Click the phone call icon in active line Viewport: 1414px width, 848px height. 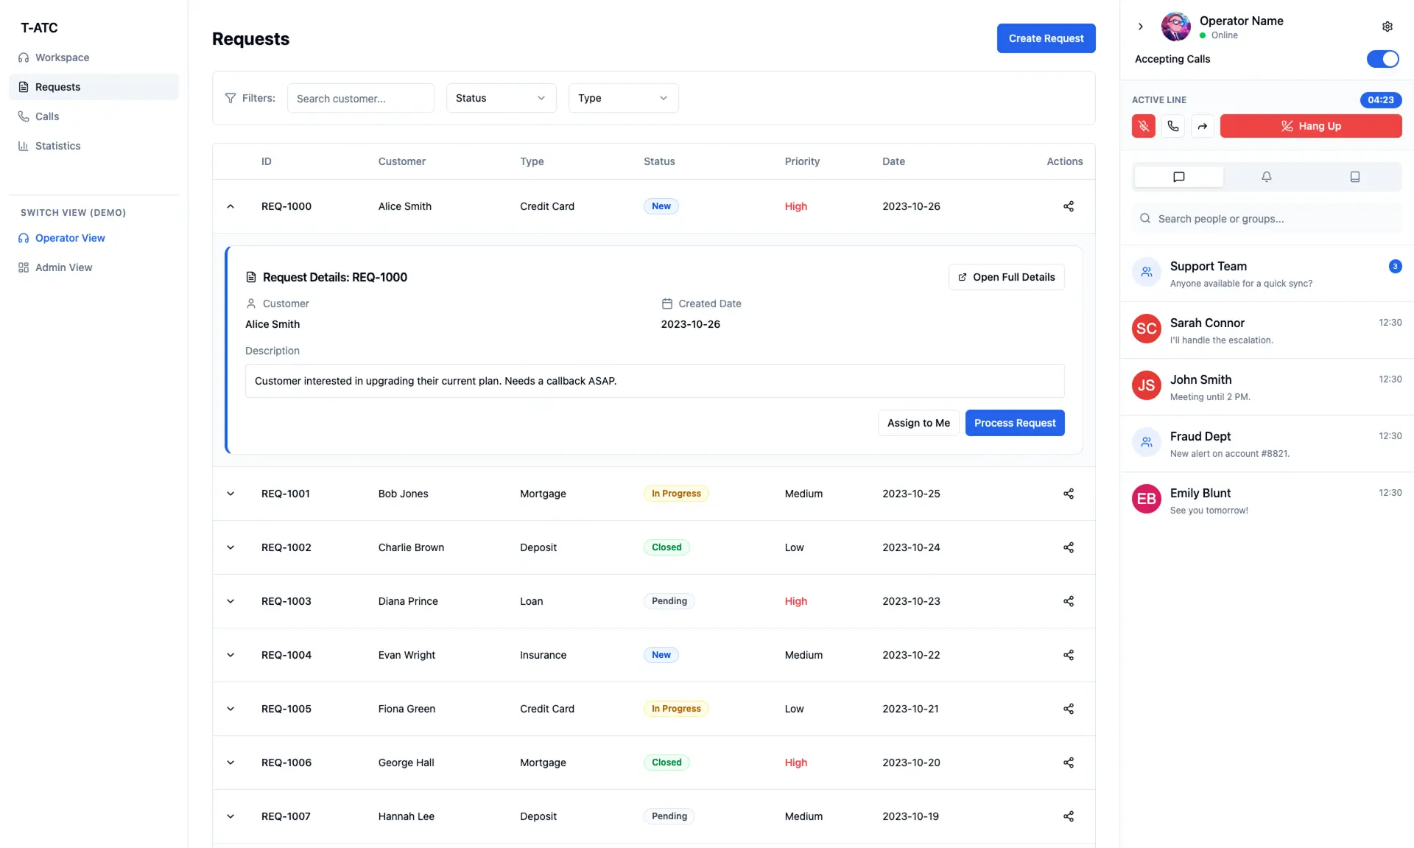(1172, 126)
